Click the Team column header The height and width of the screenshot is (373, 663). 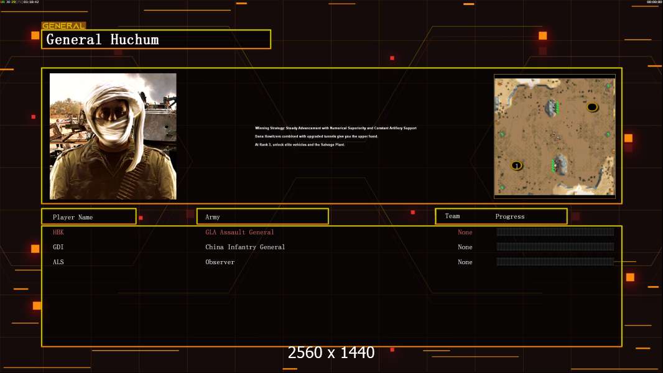(x=452, y=216)
